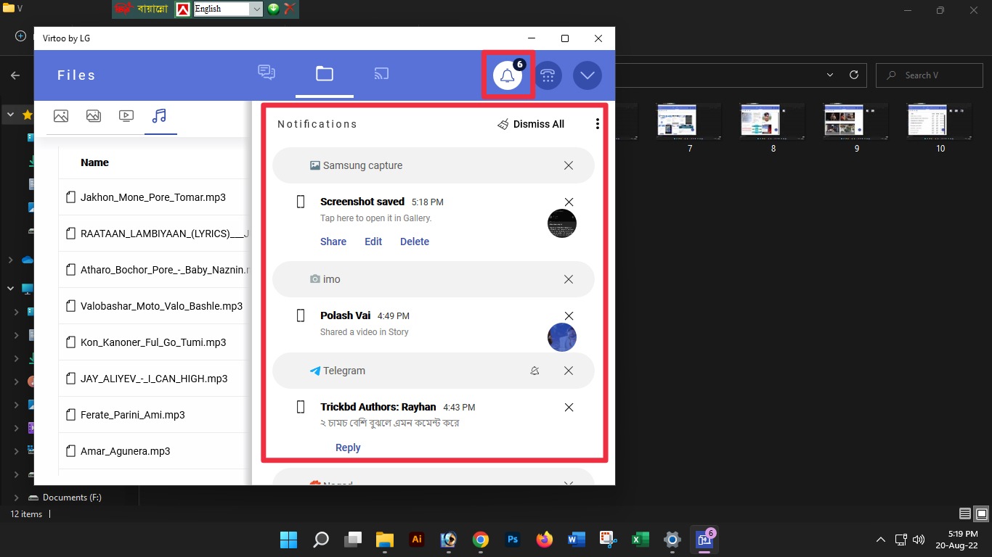This screenshot has height=557, width=992.
Task: Open the three-dot notifications options menu
Action: click(598, 124)
